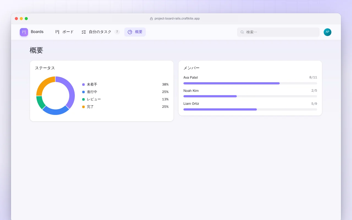The width and height of the screenshot is (352, 220).
Task: Click the 未着手 legend label
Action: coord(92,85)
